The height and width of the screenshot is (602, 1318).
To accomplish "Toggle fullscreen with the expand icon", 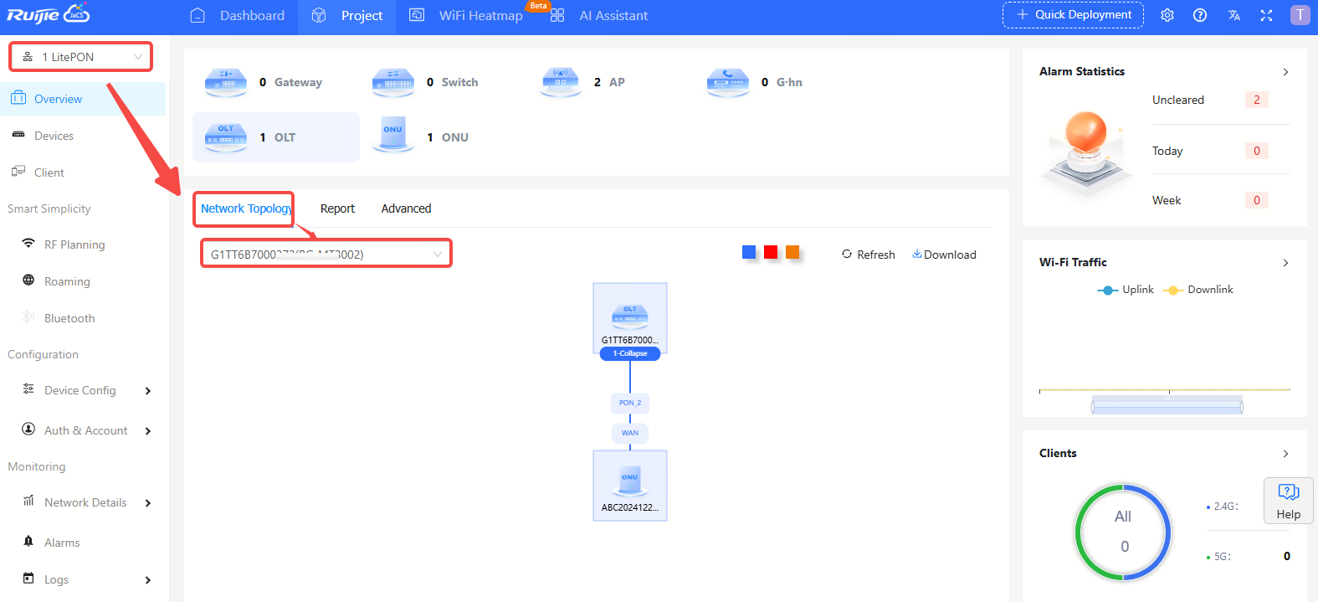I will coord(1266,15).
